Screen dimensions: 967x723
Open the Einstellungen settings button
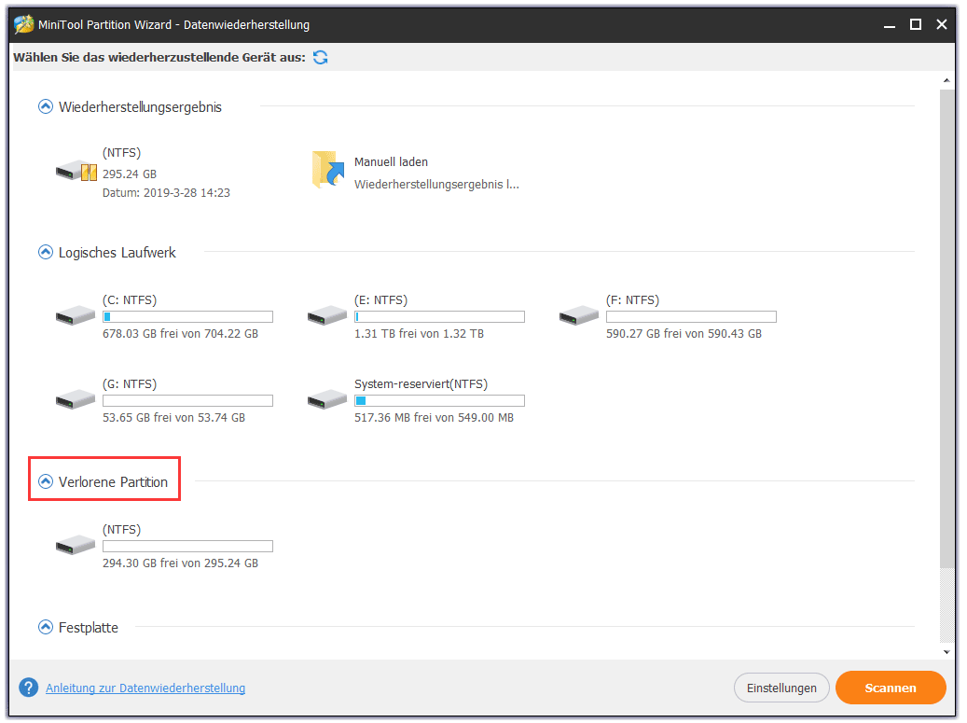pyautogui.click(x=781, y=688)
